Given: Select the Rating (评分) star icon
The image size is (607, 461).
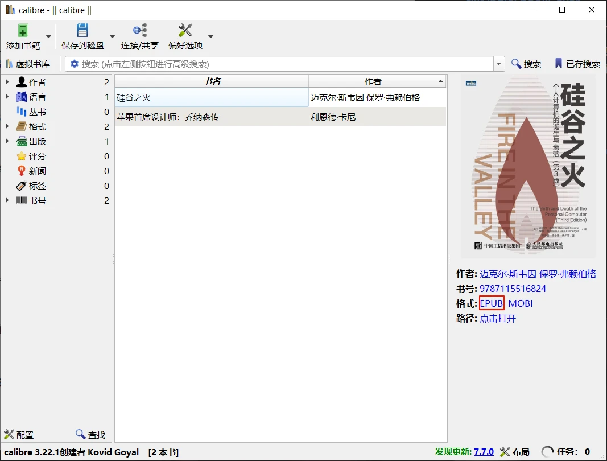Looking at the screenshot, I should coord(21,156).
